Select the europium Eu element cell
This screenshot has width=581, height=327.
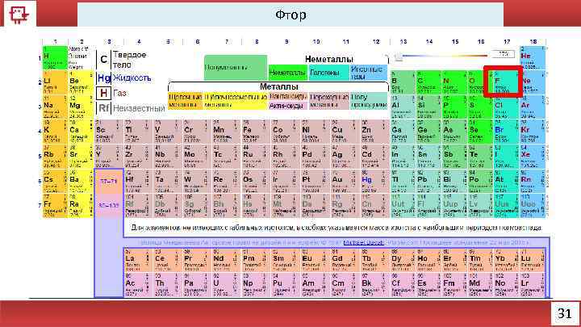click(x=315, y=260)
